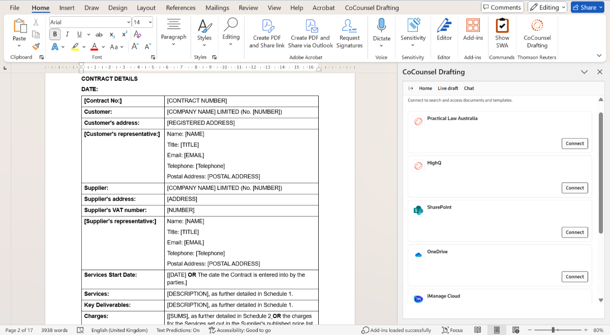
Task: Toggle Bold formatting
Action: (55, 35)
